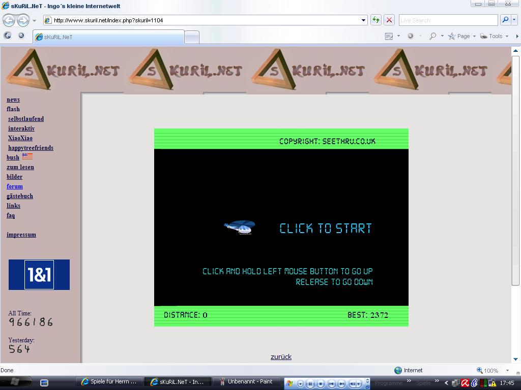
Task: Click the address bar URL field
Action: tap(206, 20)
